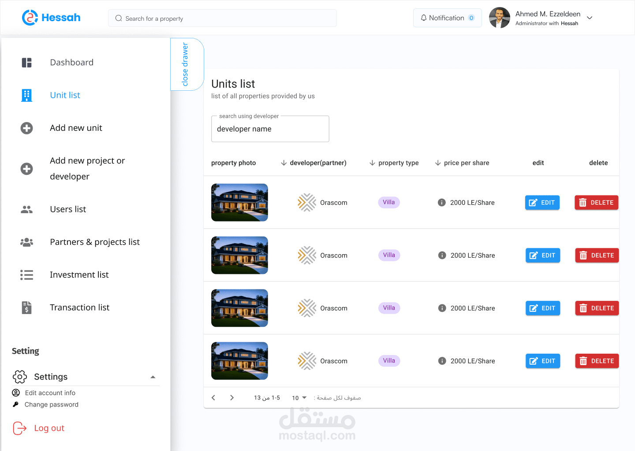Focus the developer name search field
The height and width of the screenshot is (451, 635).
[x=270, y=129]
